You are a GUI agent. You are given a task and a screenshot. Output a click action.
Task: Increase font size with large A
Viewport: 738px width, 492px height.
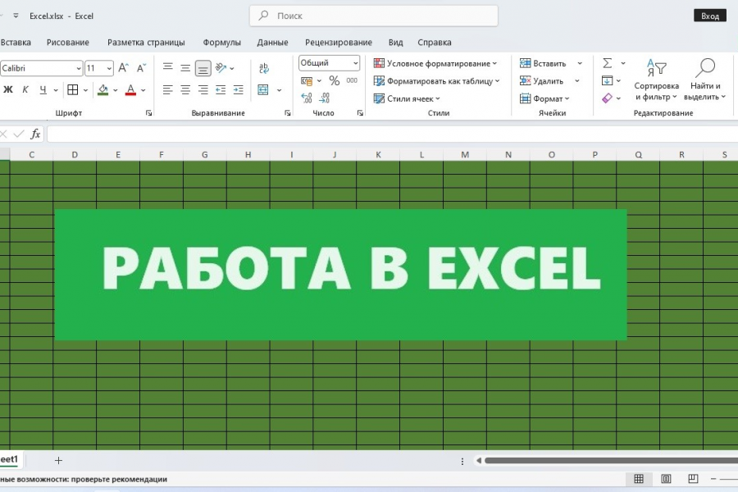pyautogui.click(x=123, y=68)
